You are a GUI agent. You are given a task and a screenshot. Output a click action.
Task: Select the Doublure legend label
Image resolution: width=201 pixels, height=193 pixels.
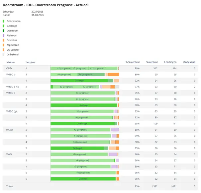coord(12,40)
